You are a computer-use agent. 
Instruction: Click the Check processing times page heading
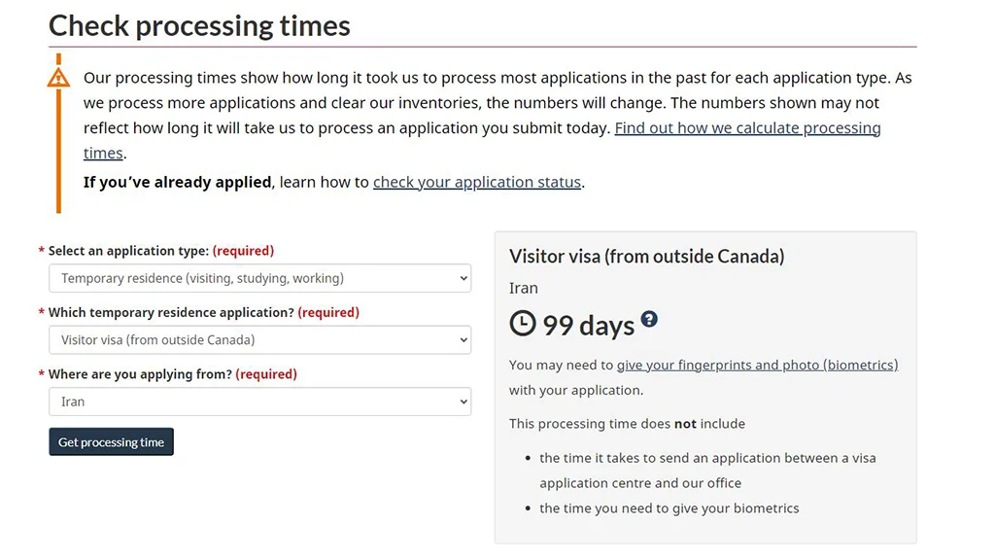pos(199,25)
